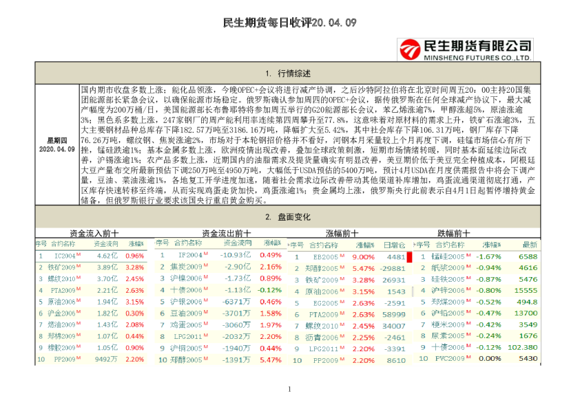Click the M icon beside 十债2006 in decliners

tap(467, 346)
